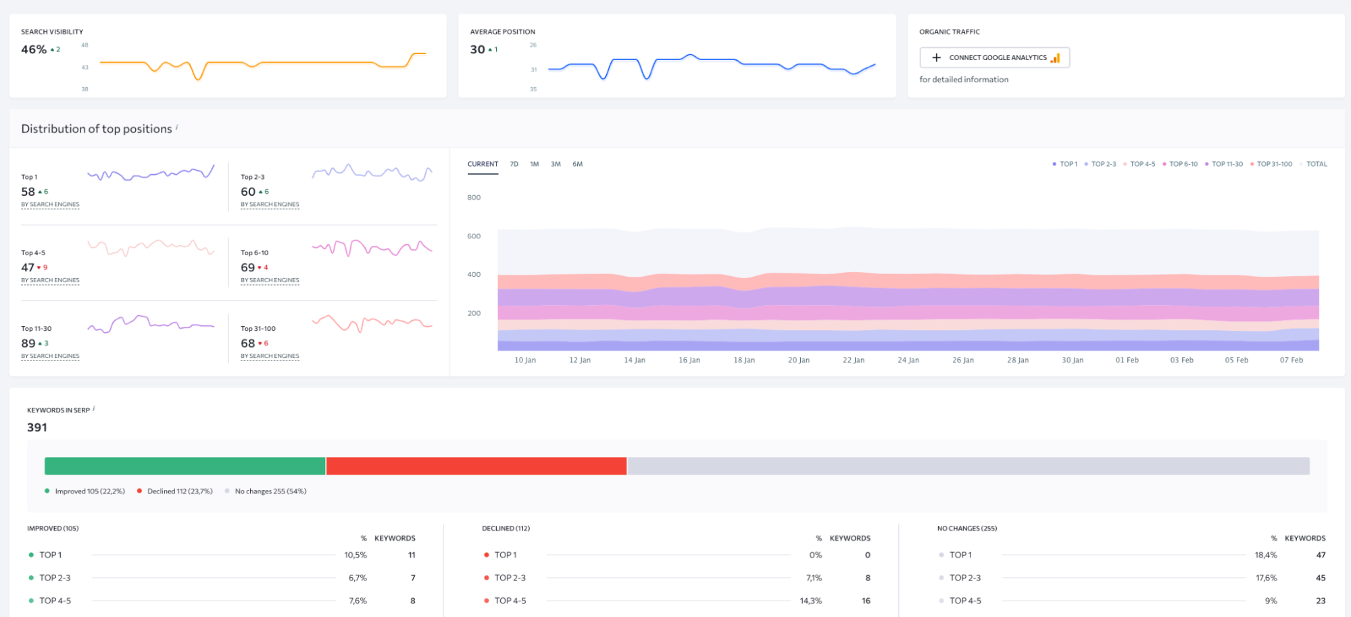Screen dimensions: 1351x617
Task: Open By Search Engines link under Top 4-5
Action: [50, 280]
